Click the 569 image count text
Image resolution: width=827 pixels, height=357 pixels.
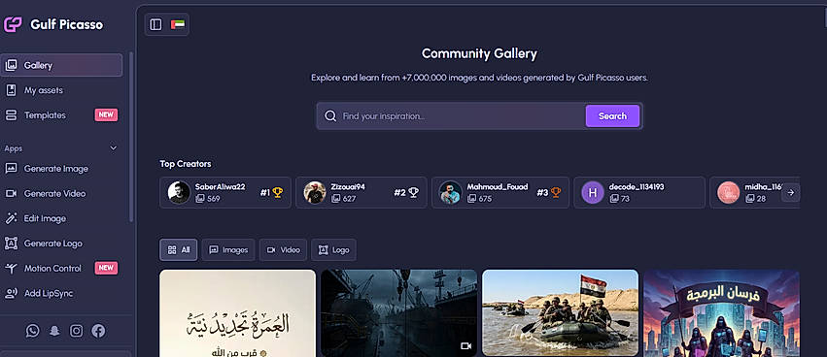pos(213,199)
